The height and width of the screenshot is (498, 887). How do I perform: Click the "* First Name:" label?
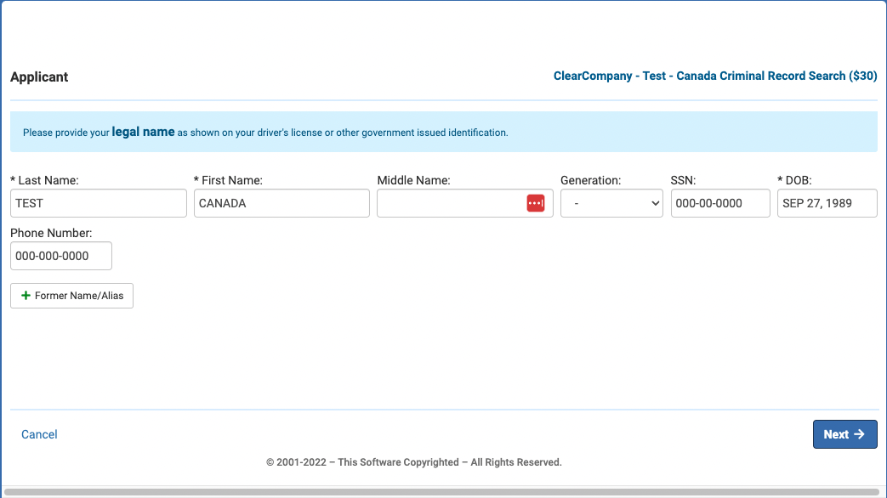coord(228,180)
